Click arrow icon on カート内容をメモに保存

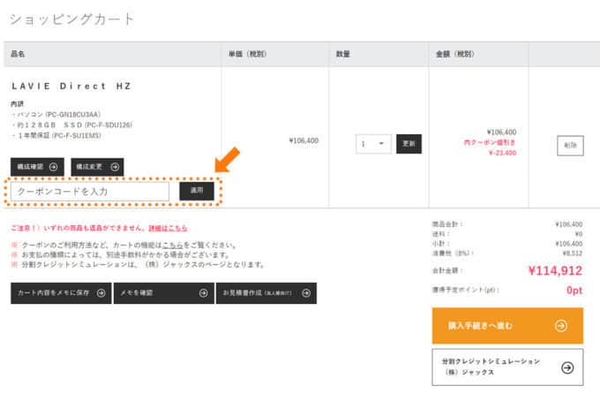(x=101, y=293)
